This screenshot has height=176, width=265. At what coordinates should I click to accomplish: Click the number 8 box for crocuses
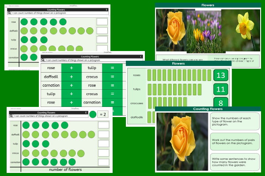click(x=221, y=102)
